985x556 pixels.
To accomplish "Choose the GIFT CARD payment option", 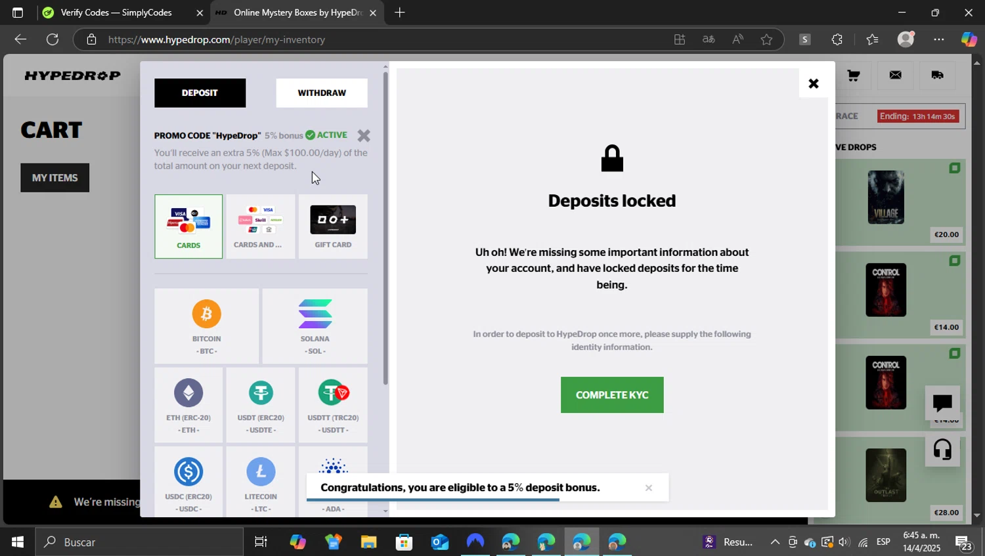I will [x=333, y=226].
